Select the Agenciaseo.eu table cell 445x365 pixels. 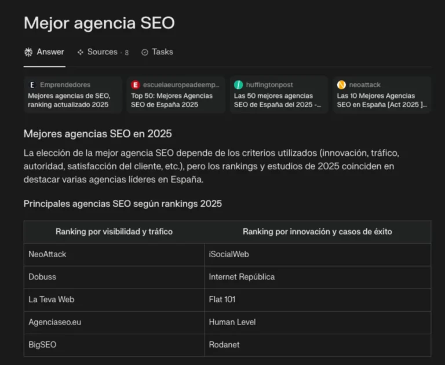click(114, 323)
